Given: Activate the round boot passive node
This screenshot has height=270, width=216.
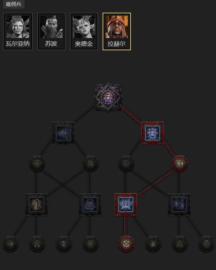Looking at the screenshot, I should point(91,163).
